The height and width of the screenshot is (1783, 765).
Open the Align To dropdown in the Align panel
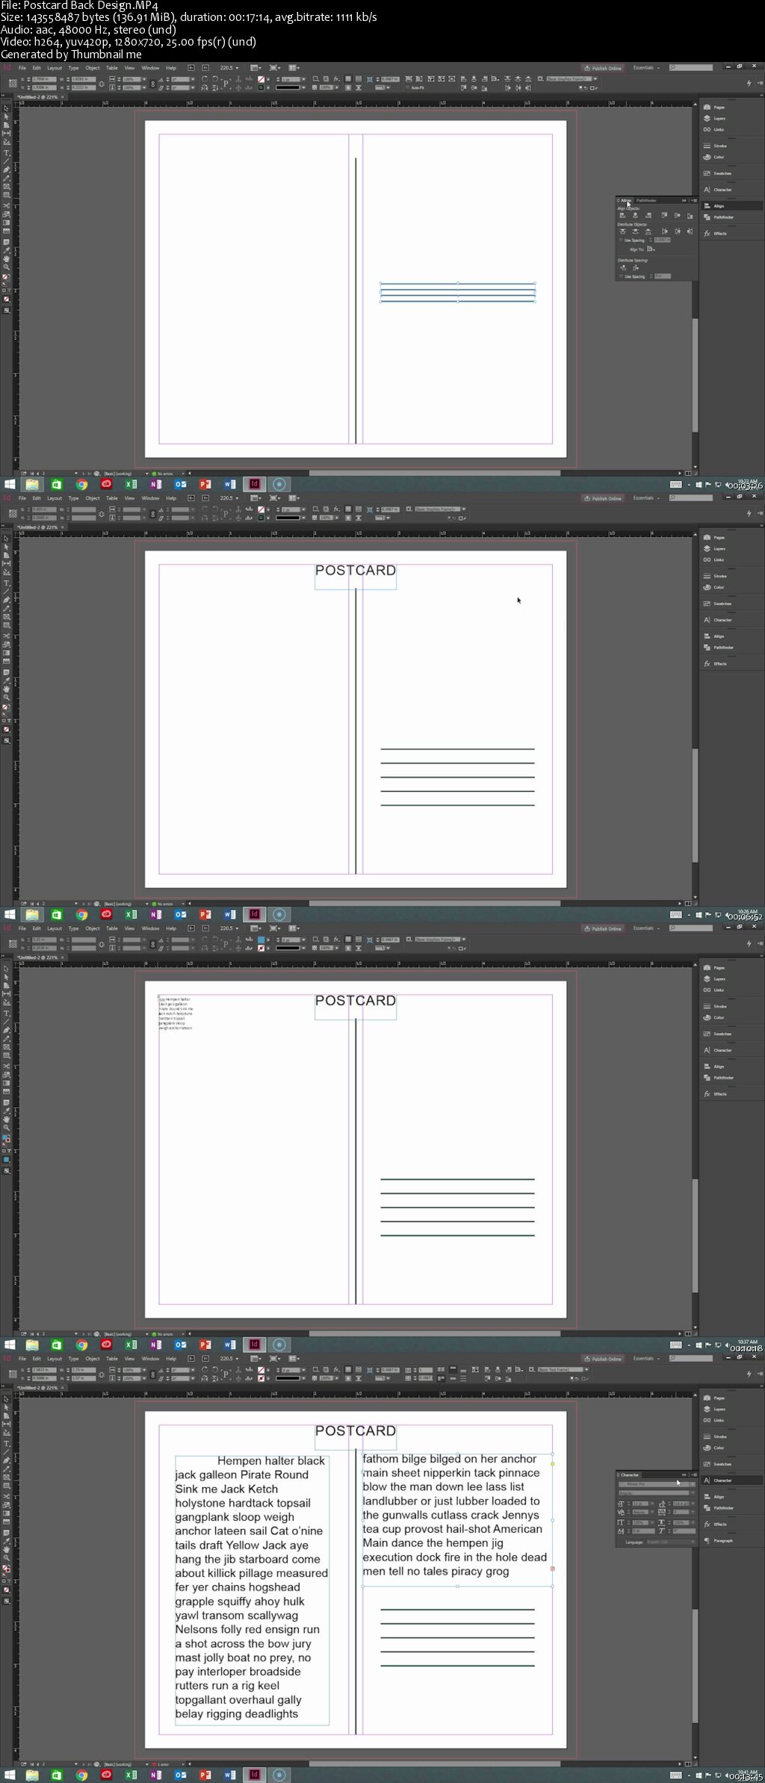[x=651, y=249]
